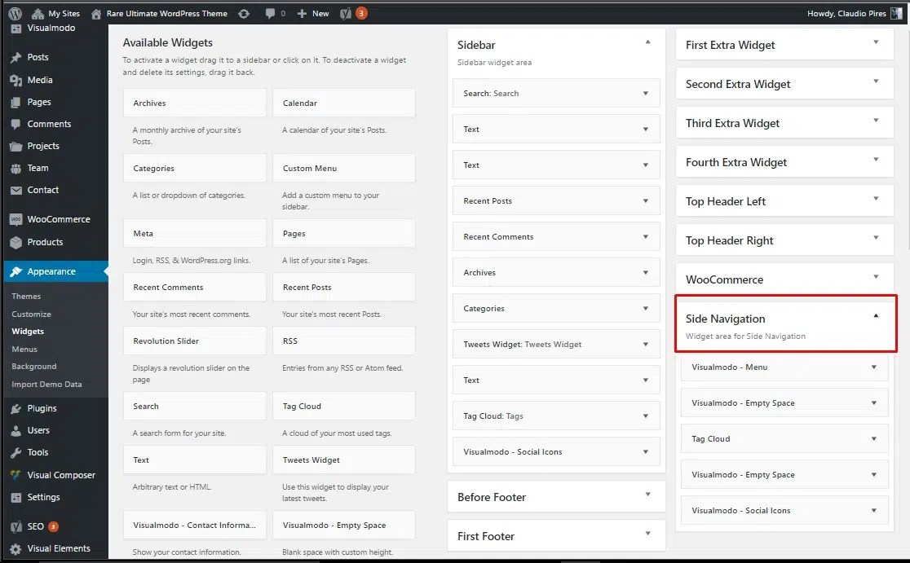Open Yoast SEO icon in admin bar
Screen dimensions: 910x563
click(x=346, y=13)
